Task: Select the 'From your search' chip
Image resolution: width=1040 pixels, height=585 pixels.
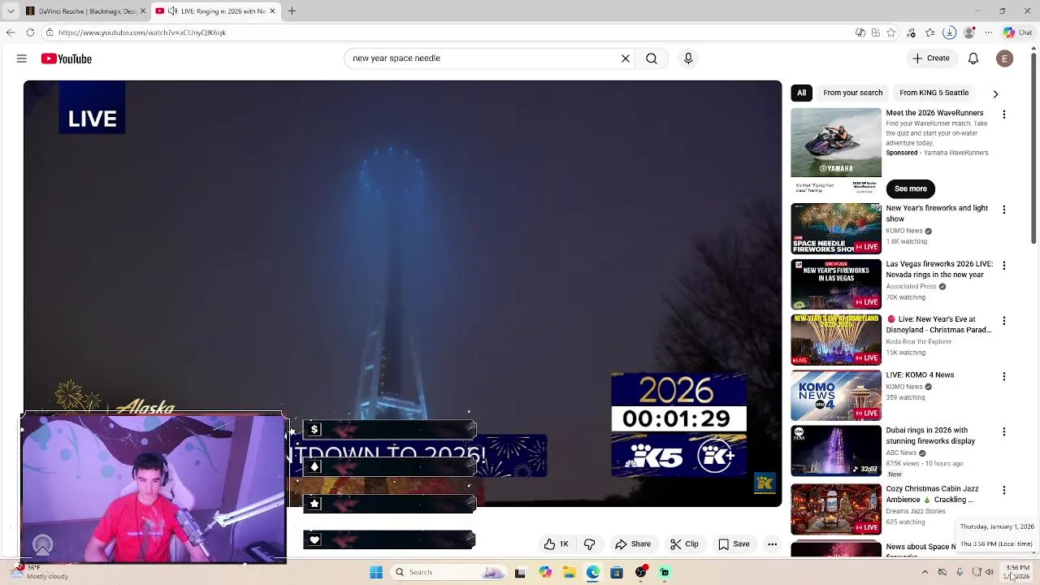Action: [x=852, y=93]
